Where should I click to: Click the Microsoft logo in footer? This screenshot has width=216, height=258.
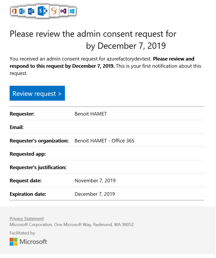pos(28,242)
